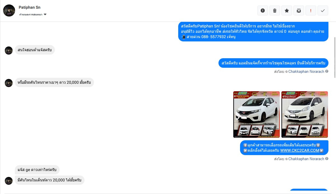View the white Honda Jazz GE image
Screen dimensions: 336x194
click(305, 114)
